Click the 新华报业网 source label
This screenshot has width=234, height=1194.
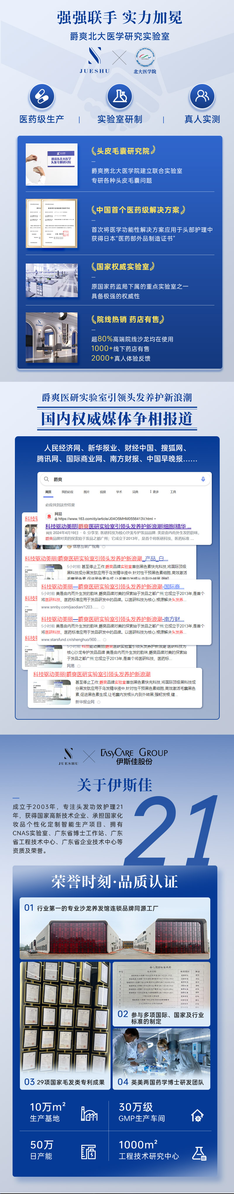(85, 702)
